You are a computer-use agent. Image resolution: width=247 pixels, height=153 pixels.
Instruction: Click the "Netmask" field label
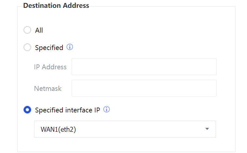[x=48, y=88]
